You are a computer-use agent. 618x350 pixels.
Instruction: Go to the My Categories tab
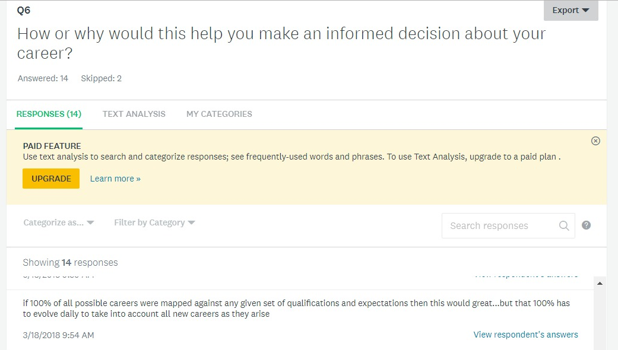tap(219, 114)
